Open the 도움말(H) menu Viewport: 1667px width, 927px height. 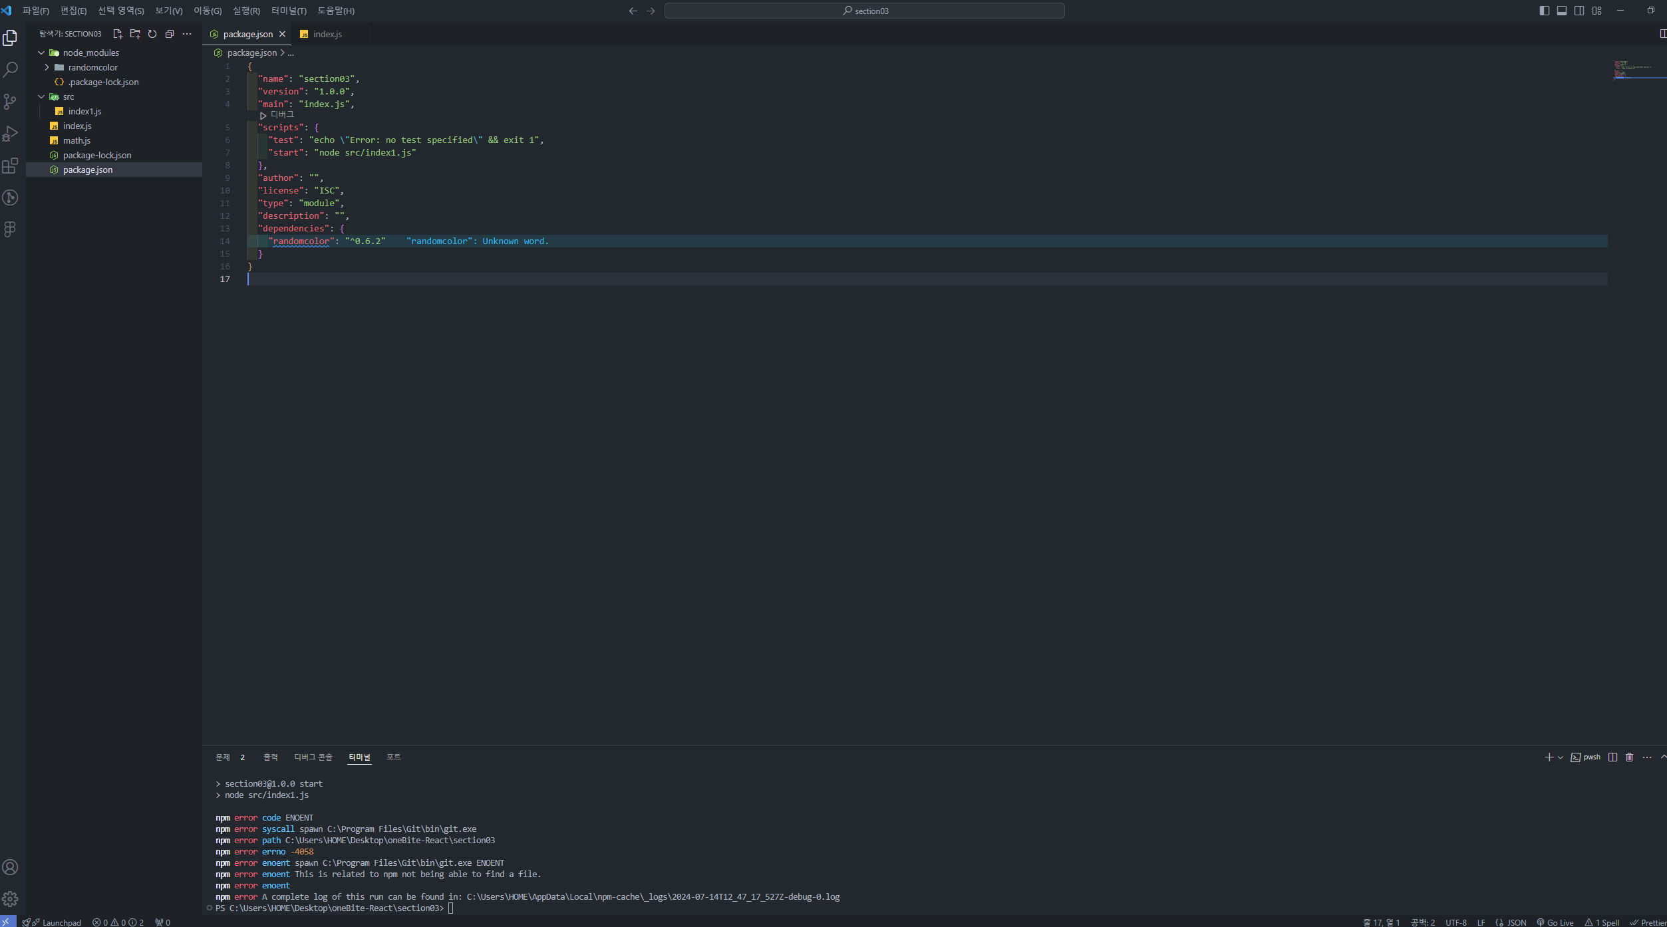(335, 11)
